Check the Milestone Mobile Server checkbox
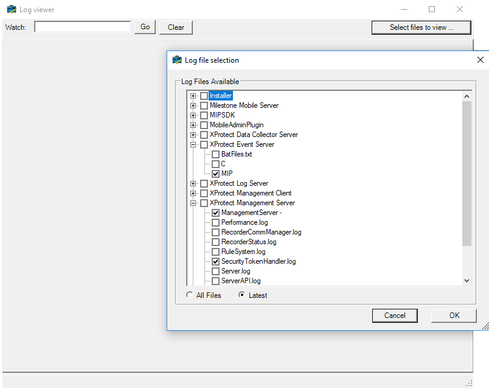The image size is (489, 388). (204, 105)
